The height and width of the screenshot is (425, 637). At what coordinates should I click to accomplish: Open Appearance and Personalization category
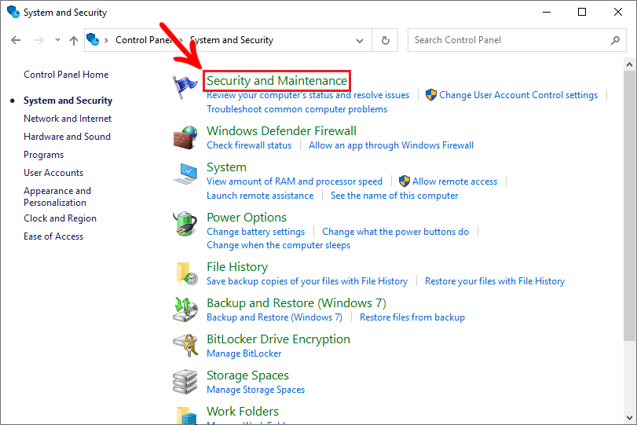point(57,196)
